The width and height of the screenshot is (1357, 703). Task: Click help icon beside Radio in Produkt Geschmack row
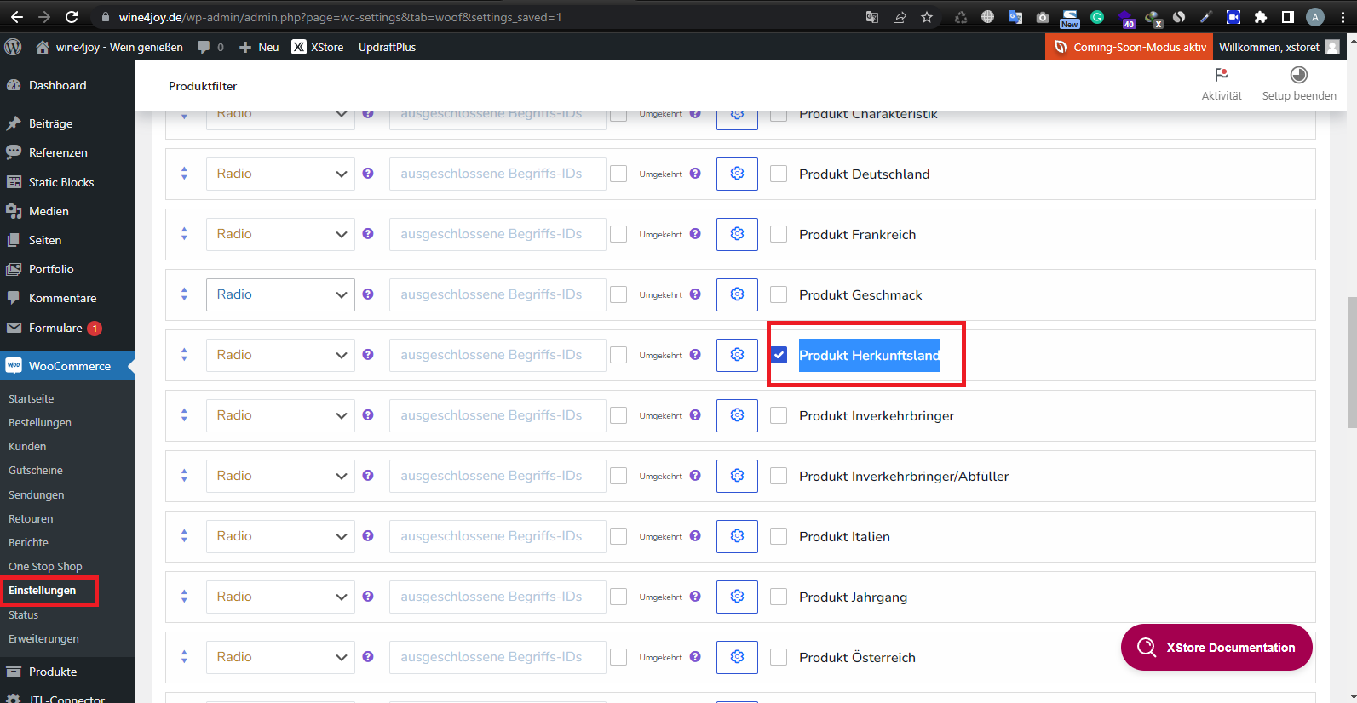[368, 294]
